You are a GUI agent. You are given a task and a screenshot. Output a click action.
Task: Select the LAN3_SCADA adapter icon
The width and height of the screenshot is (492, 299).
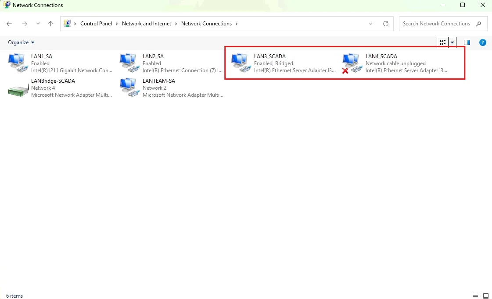[241, 63]
